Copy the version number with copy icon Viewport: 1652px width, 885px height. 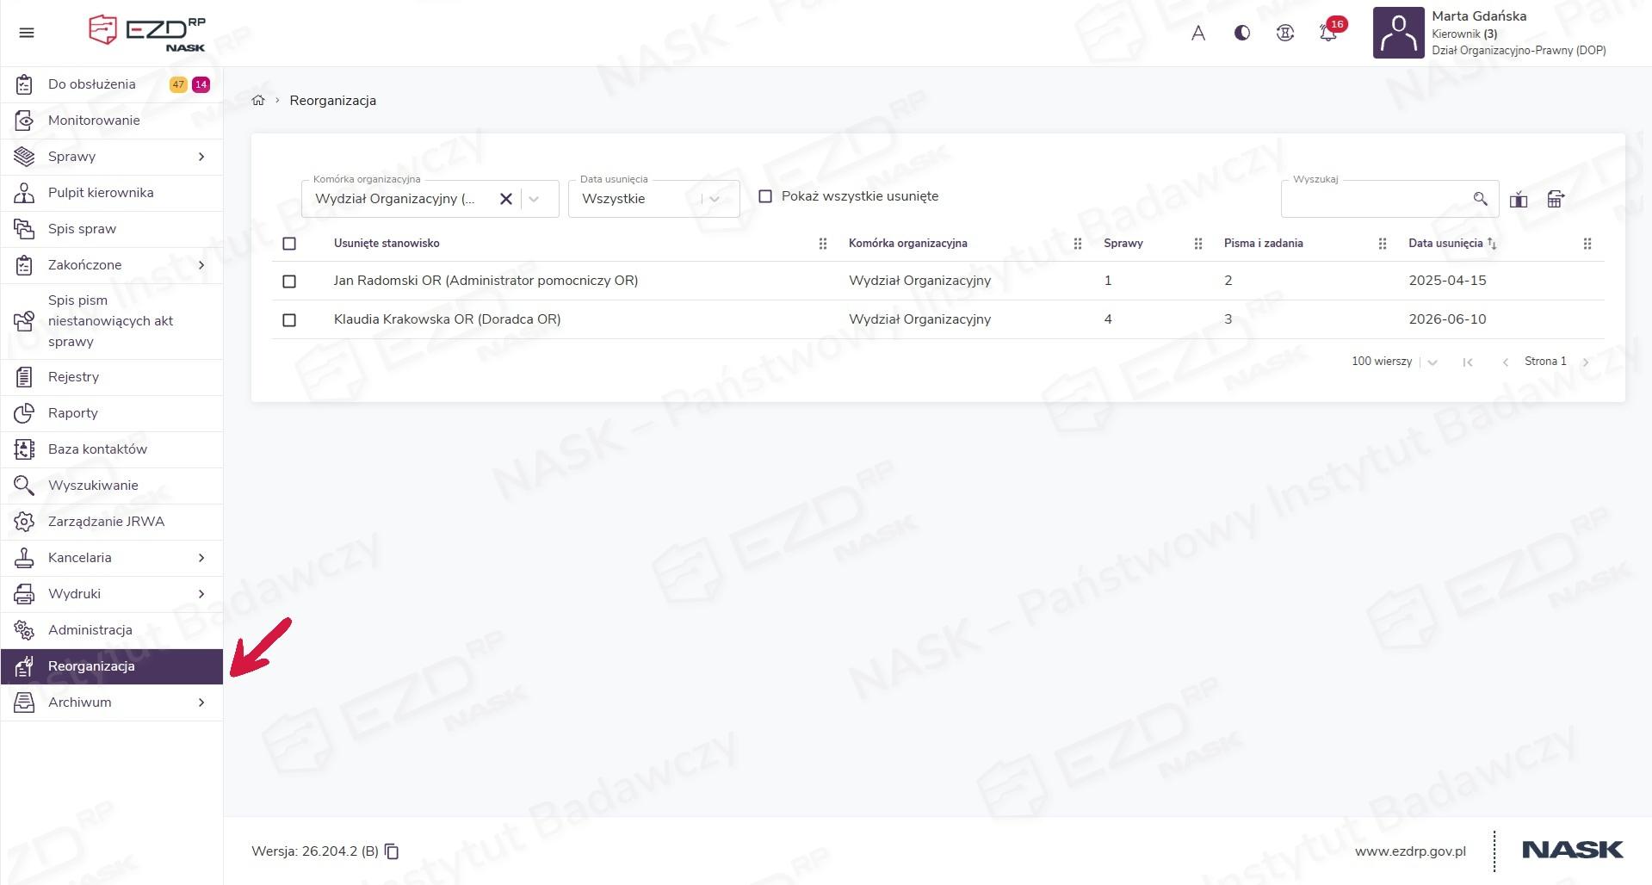coord(392,851)
